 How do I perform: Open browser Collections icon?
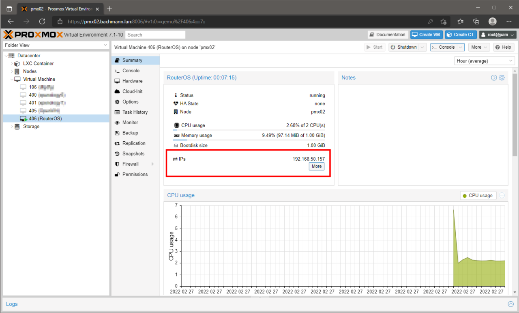(476, 22)
